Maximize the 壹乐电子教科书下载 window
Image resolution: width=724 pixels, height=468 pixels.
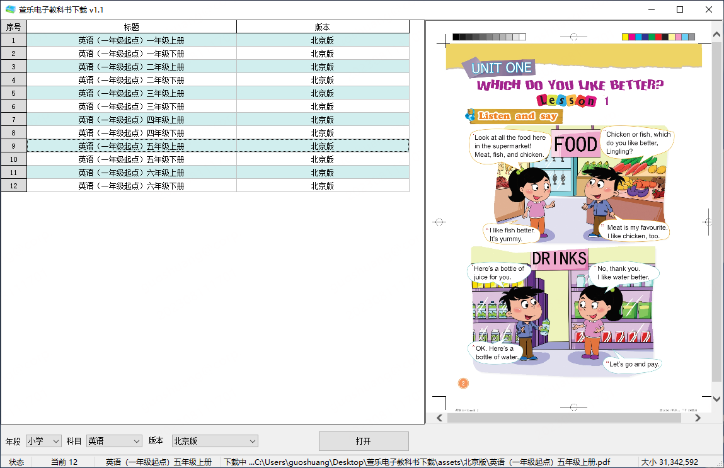coord(680,9)
